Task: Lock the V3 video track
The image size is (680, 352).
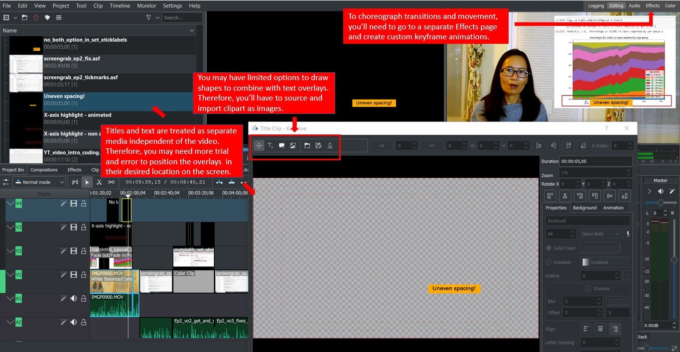Action: pyautogui.click(x=82, y=227)
